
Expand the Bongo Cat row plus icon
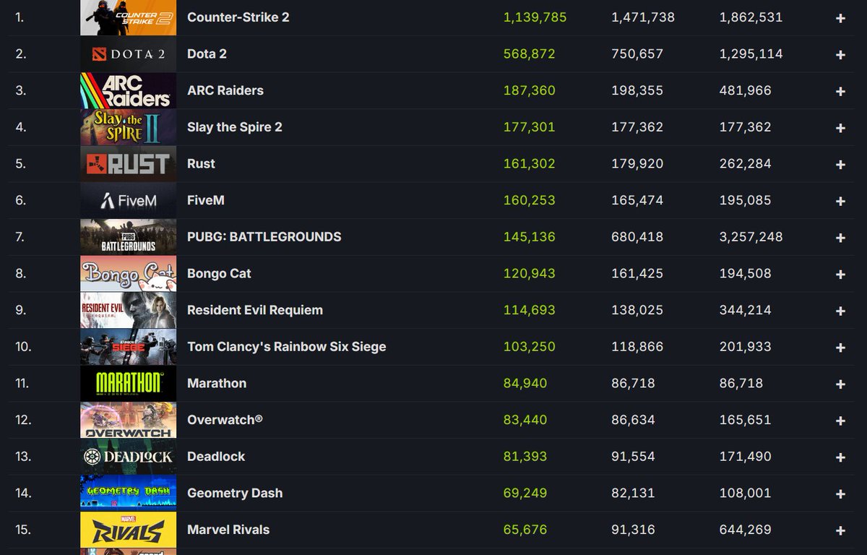pyautogui.click(x=840, y=275)
